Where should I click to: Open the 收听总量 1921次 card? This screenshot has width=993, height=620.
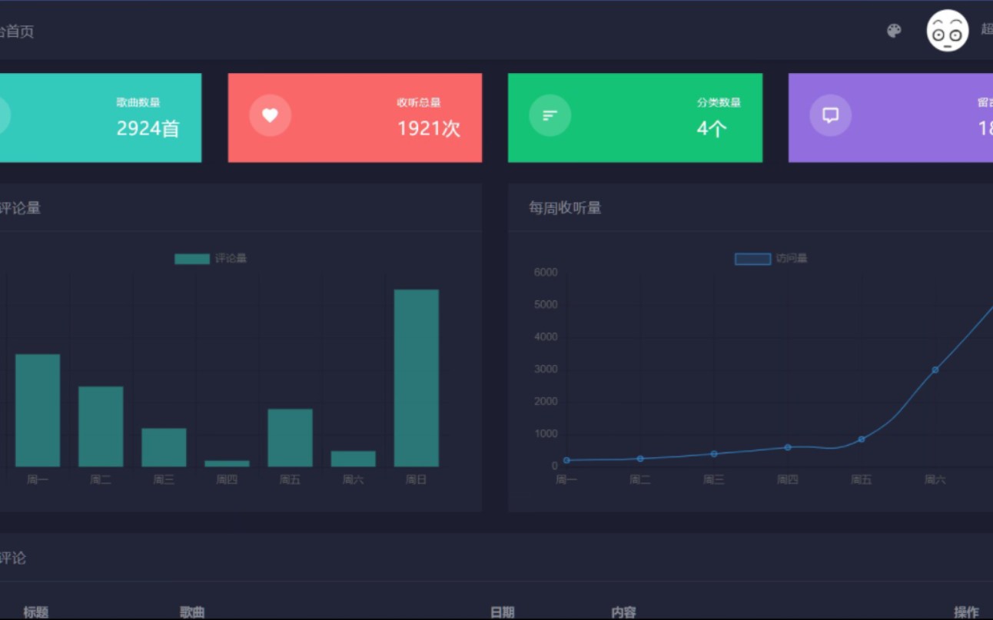coord(355,118)
